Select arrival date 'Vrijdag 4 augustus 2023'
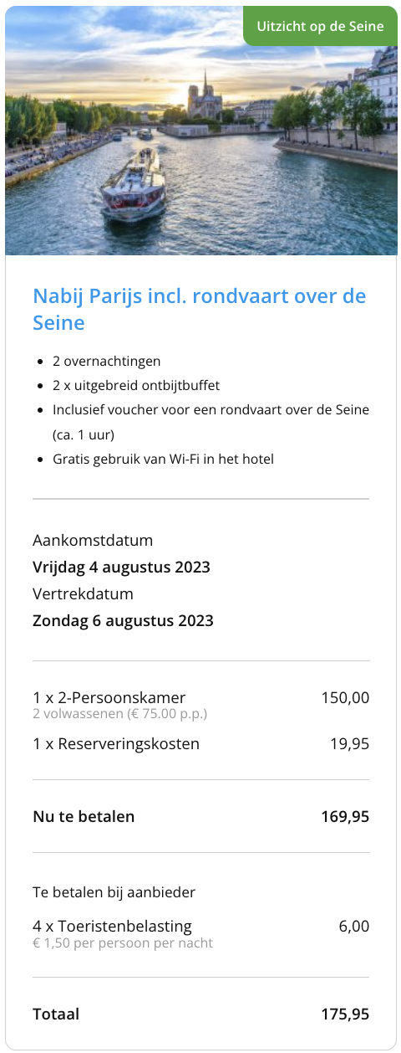 [121, 567]
